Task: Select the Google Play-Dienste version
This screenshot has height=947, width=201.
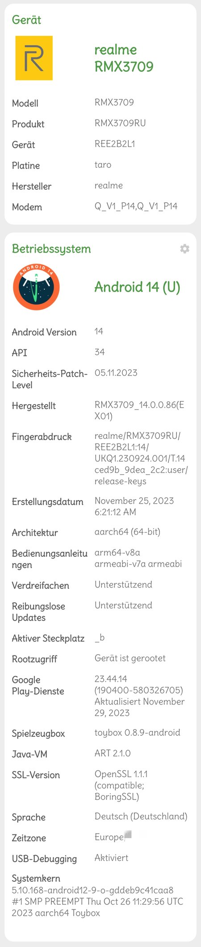Action: click(139, 696)
